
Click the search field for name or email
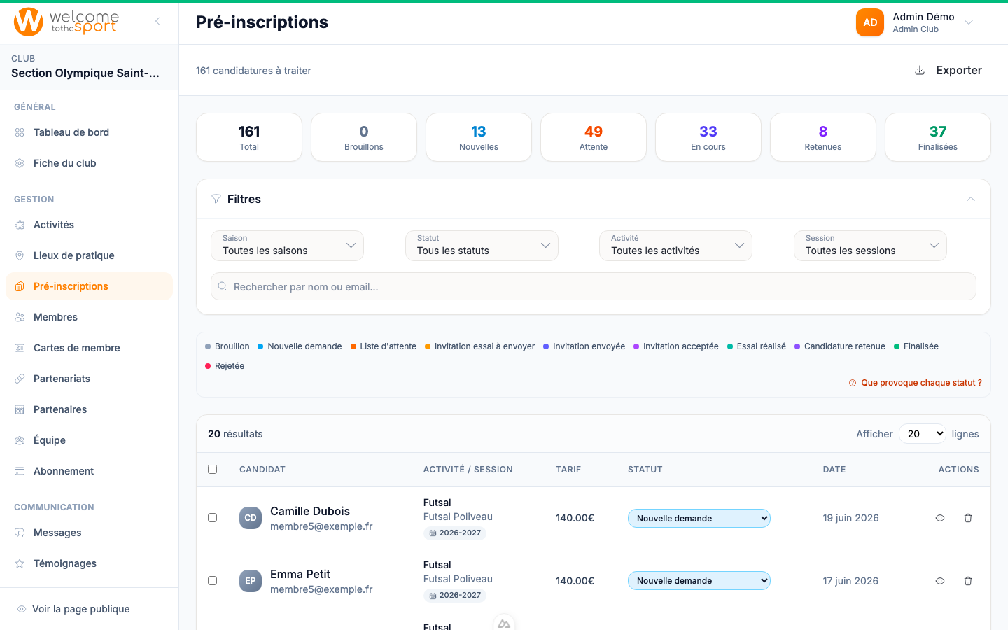point(594,286)
